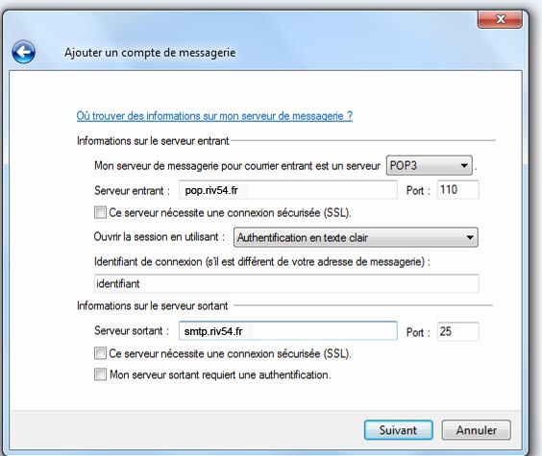Click the Ajouter un compte de messagerie title
Image resolution: width=542 pixels, height=456 pixels.
tap(150, 53)
